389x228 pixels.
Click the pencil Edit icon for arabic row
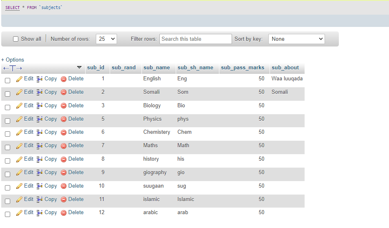tap(19, 213)
